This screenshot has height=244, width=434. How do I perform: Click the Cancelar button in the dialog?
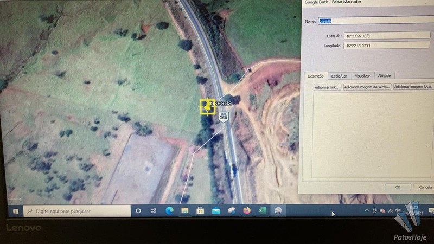tap(424, 187)
